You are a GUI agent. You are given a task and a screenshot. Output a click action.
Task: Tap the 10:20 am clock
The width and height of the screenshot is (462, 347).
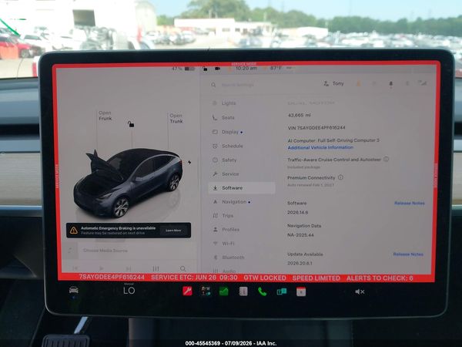(246, 68)
